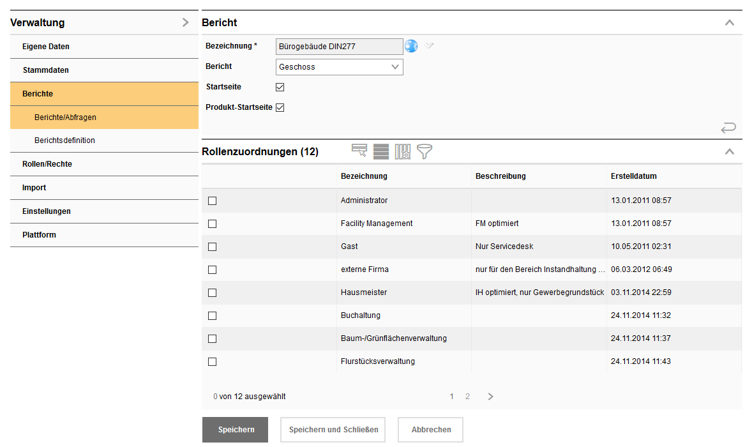The width and height of the screenshot is (752, 447).
Task: Click the Abbrechen button
Action: pos(430,429)
